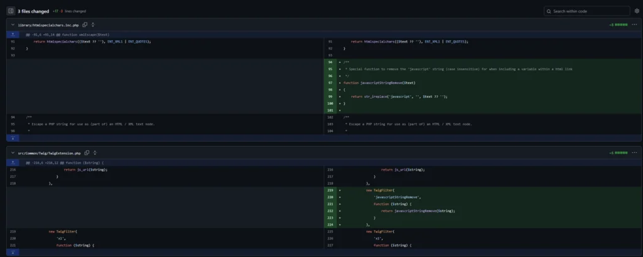643x257 pixels.
Task: Open diff view settings gear
Action: [637, 11]
